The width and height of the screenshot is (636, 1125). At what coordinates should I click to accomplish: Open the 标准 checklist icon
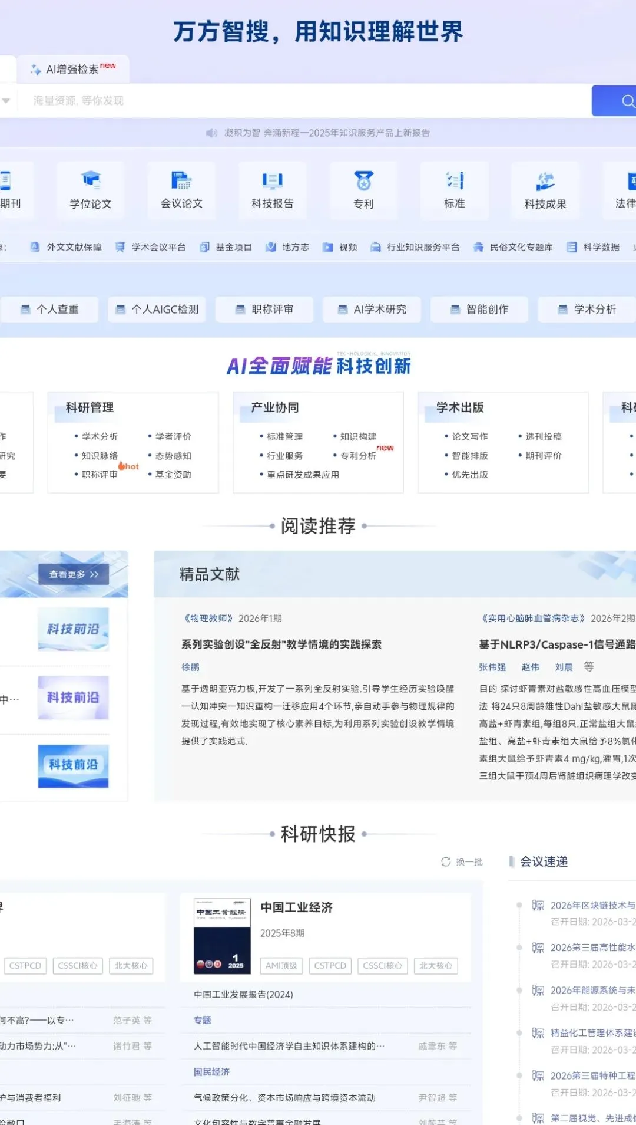455,180
